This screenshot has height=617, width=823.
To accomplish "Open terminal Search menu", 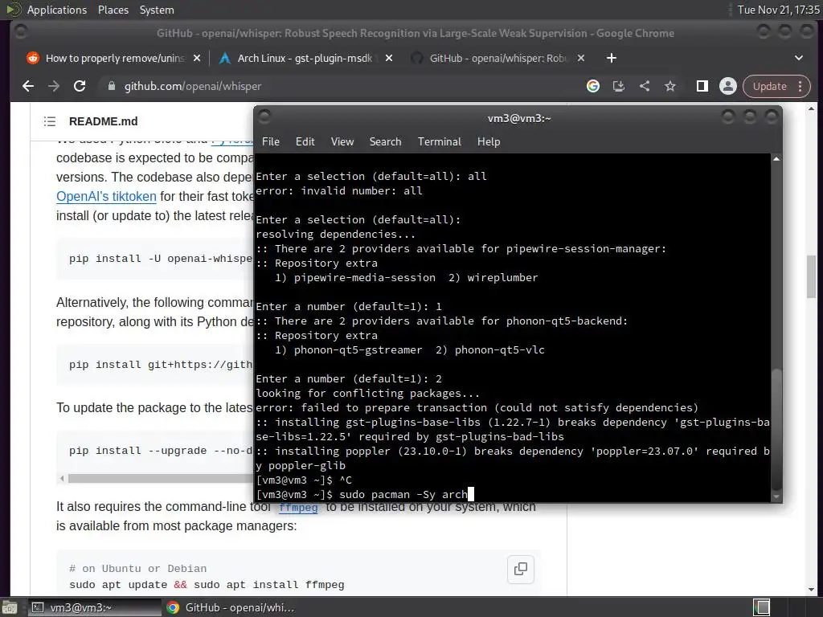I will (x=385, y=141).
